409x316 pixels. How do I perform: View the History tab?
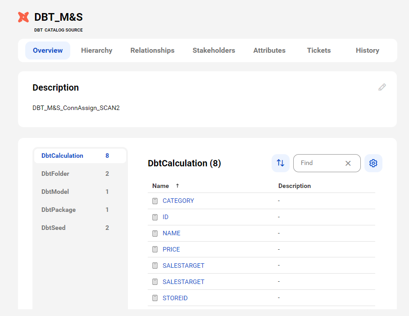tap(367, 50)
